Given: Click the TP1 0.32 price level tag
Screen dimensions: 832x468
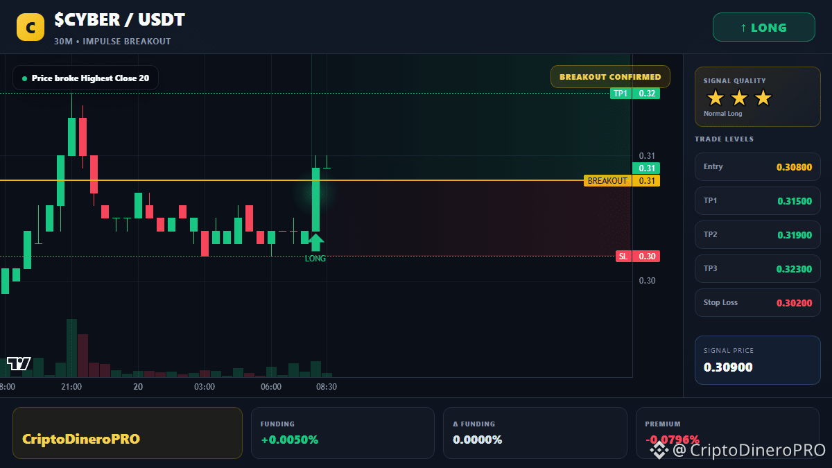Looking at the screenshot, I should click(x=635, y=94).
